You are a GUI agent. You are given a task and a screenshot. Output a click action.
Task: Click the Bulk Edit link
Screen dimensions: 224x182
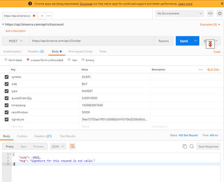pyautogui.click(x=213, y=69)
